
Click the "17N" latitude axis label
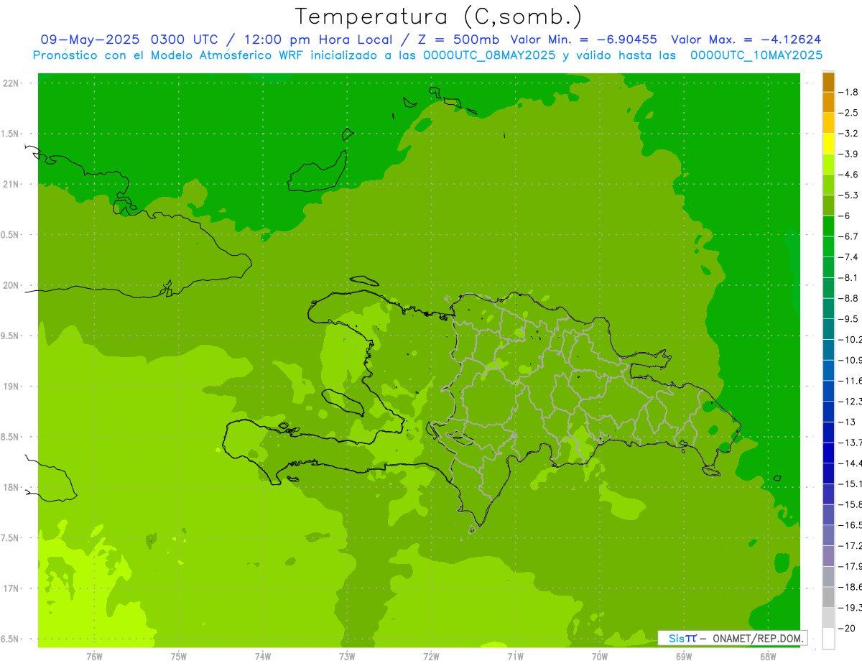point(11,588)
